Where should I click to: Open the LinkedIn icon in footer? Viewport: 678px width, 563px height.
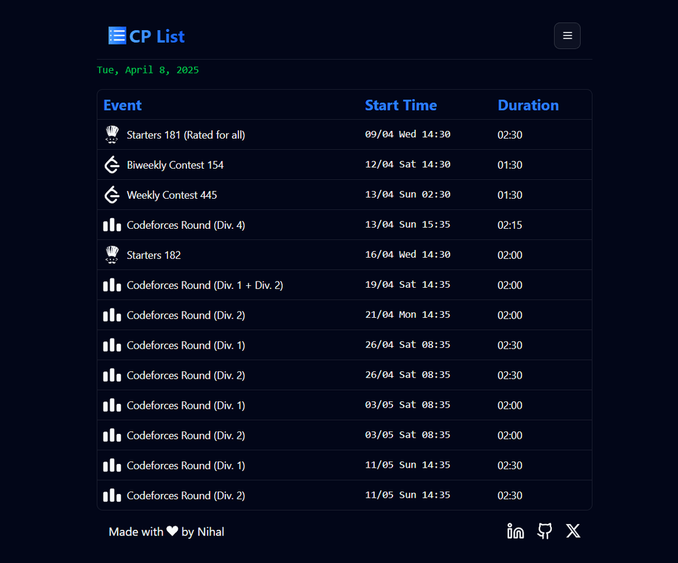(515, 532)
